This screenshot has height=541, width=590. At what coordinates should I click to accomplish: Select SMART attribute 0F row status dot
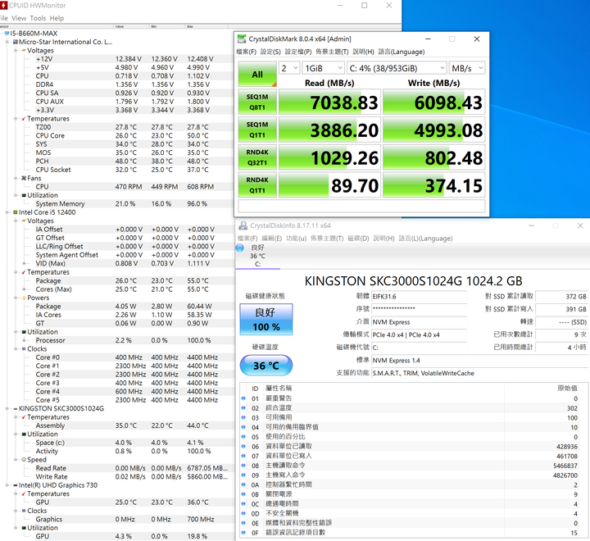243,533
